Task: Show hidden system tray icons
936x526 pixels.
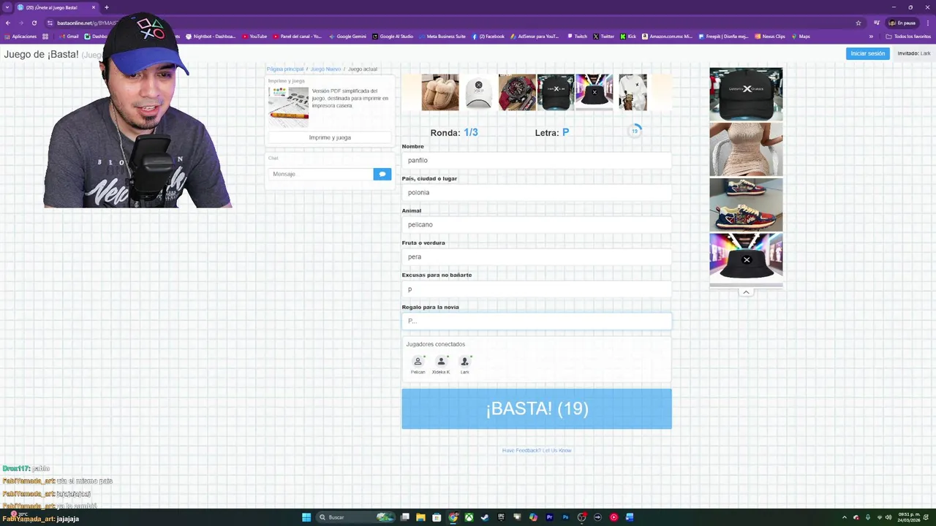Action: click(845, 517)
